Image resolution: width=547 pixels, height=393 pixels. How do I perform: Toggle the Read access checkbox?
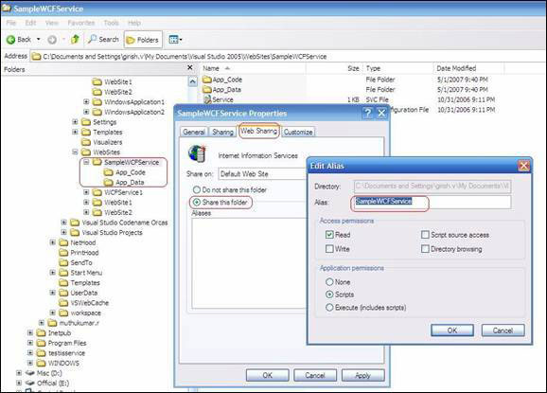click(x=329, y=235)
